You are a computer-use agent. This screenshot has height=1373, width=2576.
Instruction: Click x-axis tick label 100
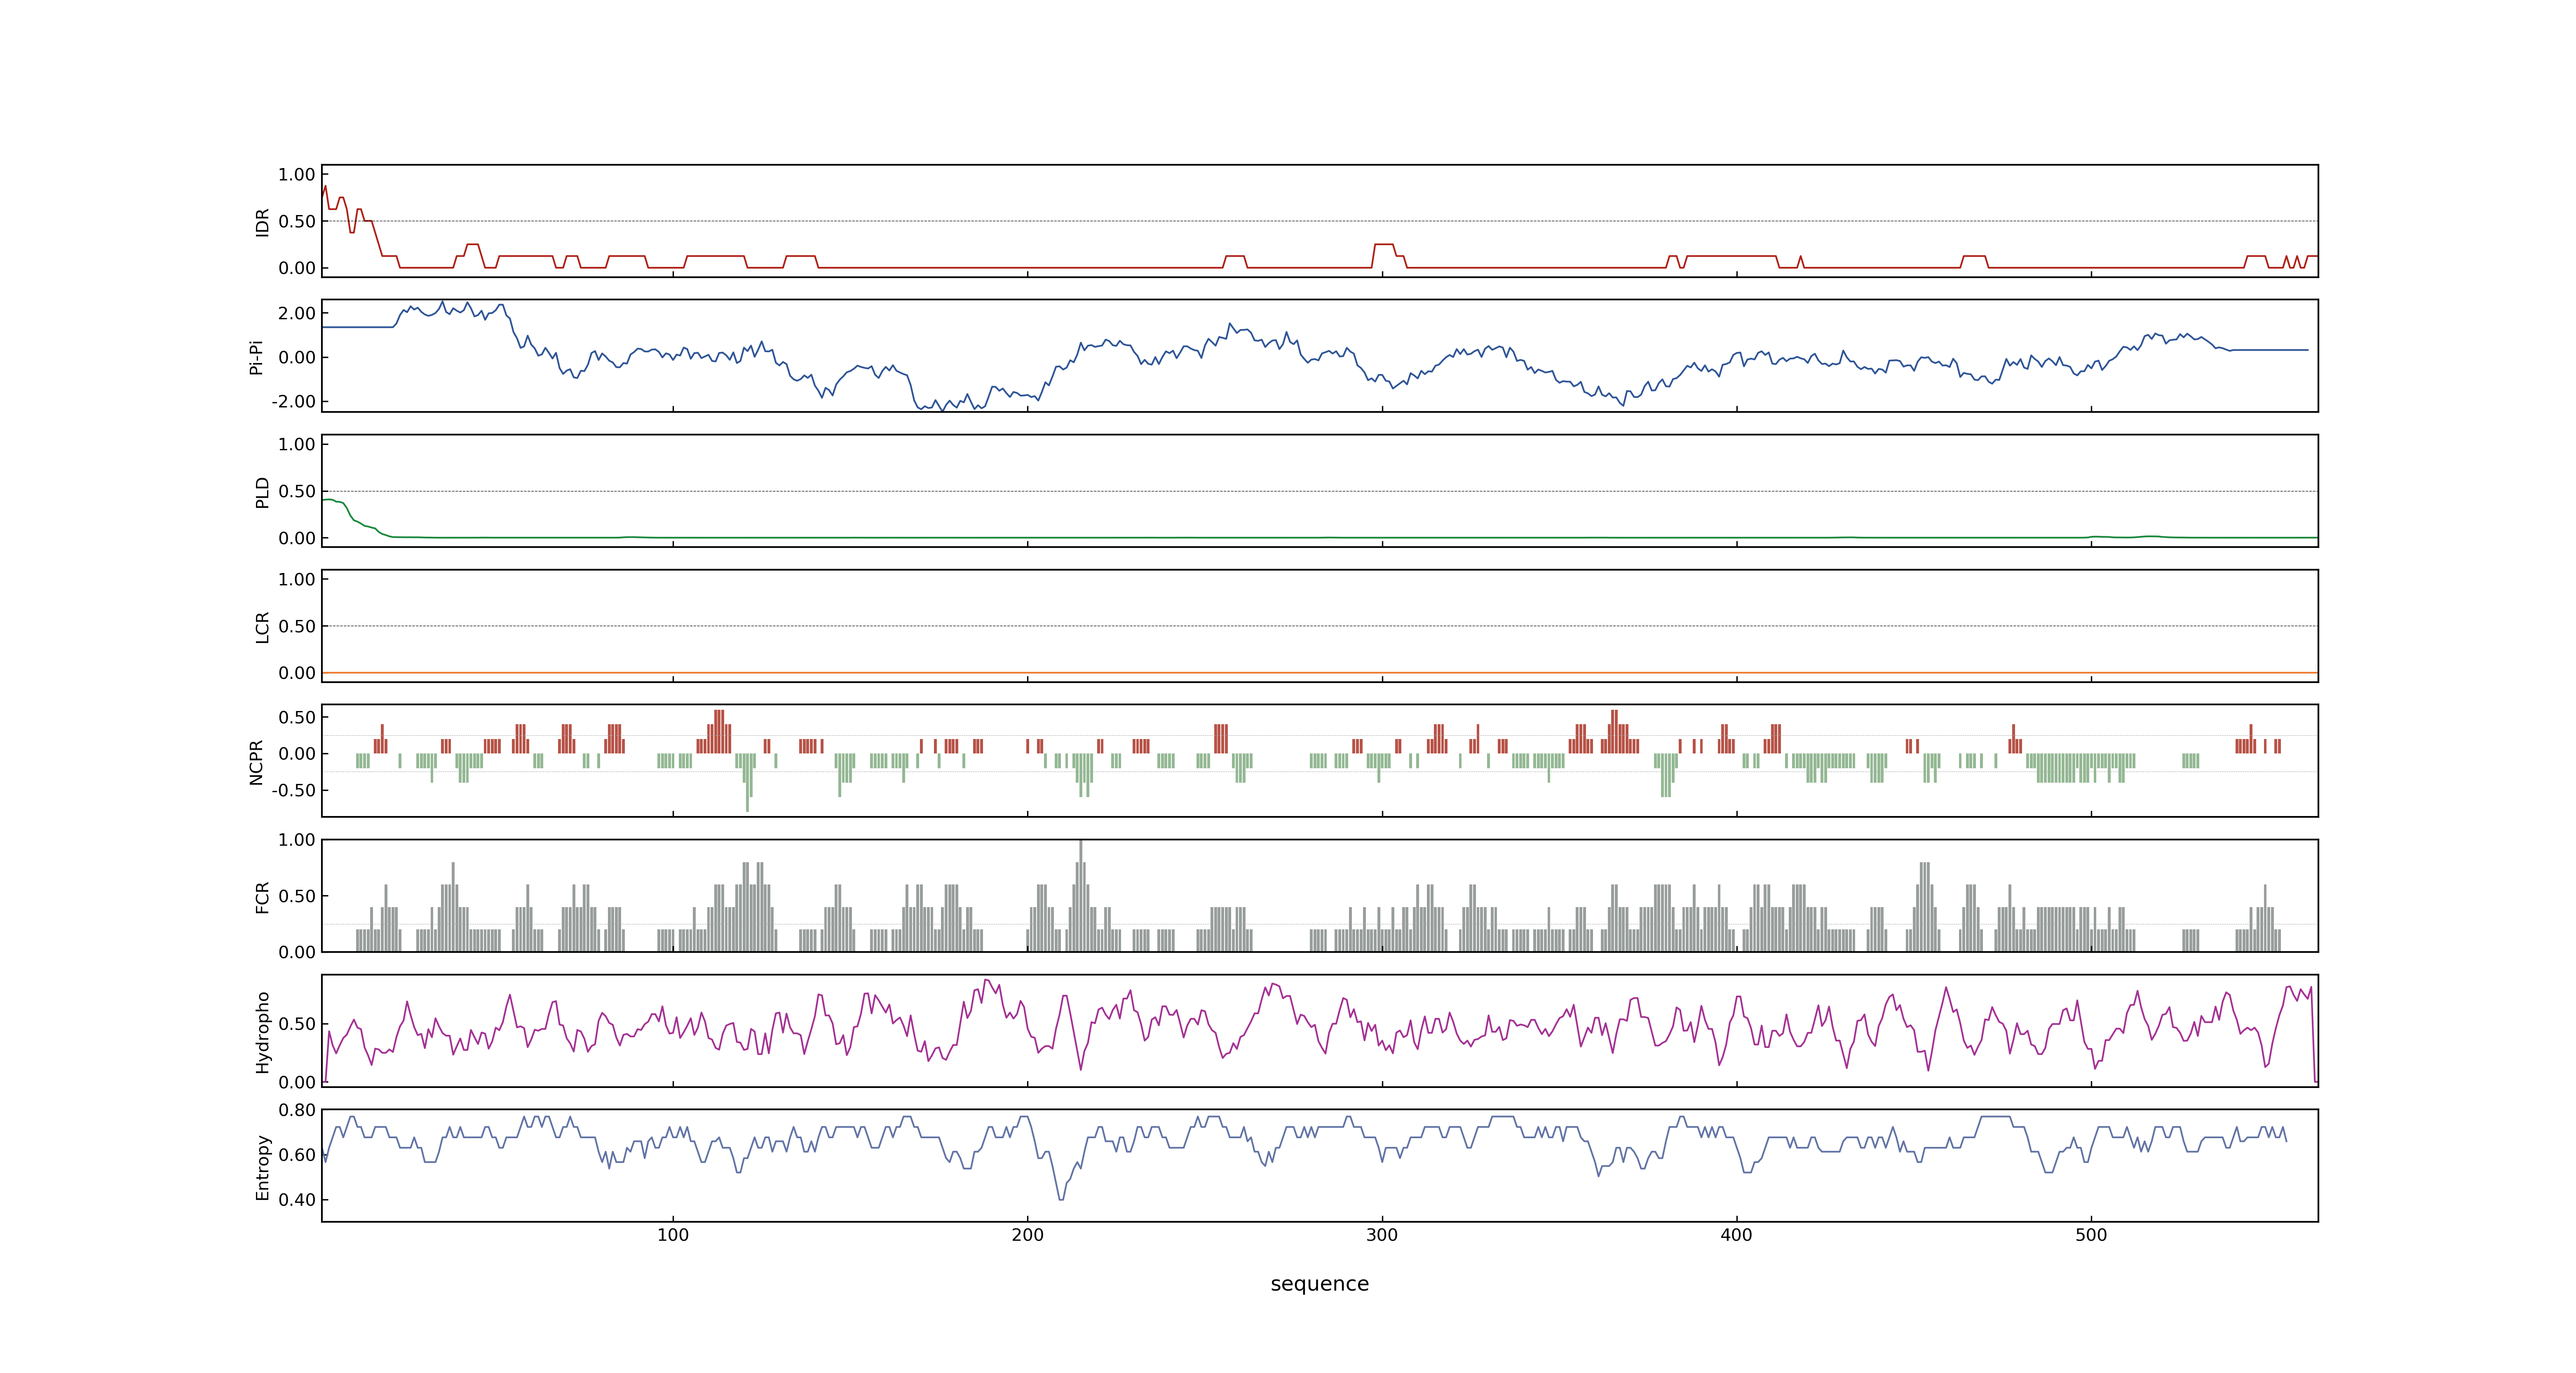point(673,1235)
